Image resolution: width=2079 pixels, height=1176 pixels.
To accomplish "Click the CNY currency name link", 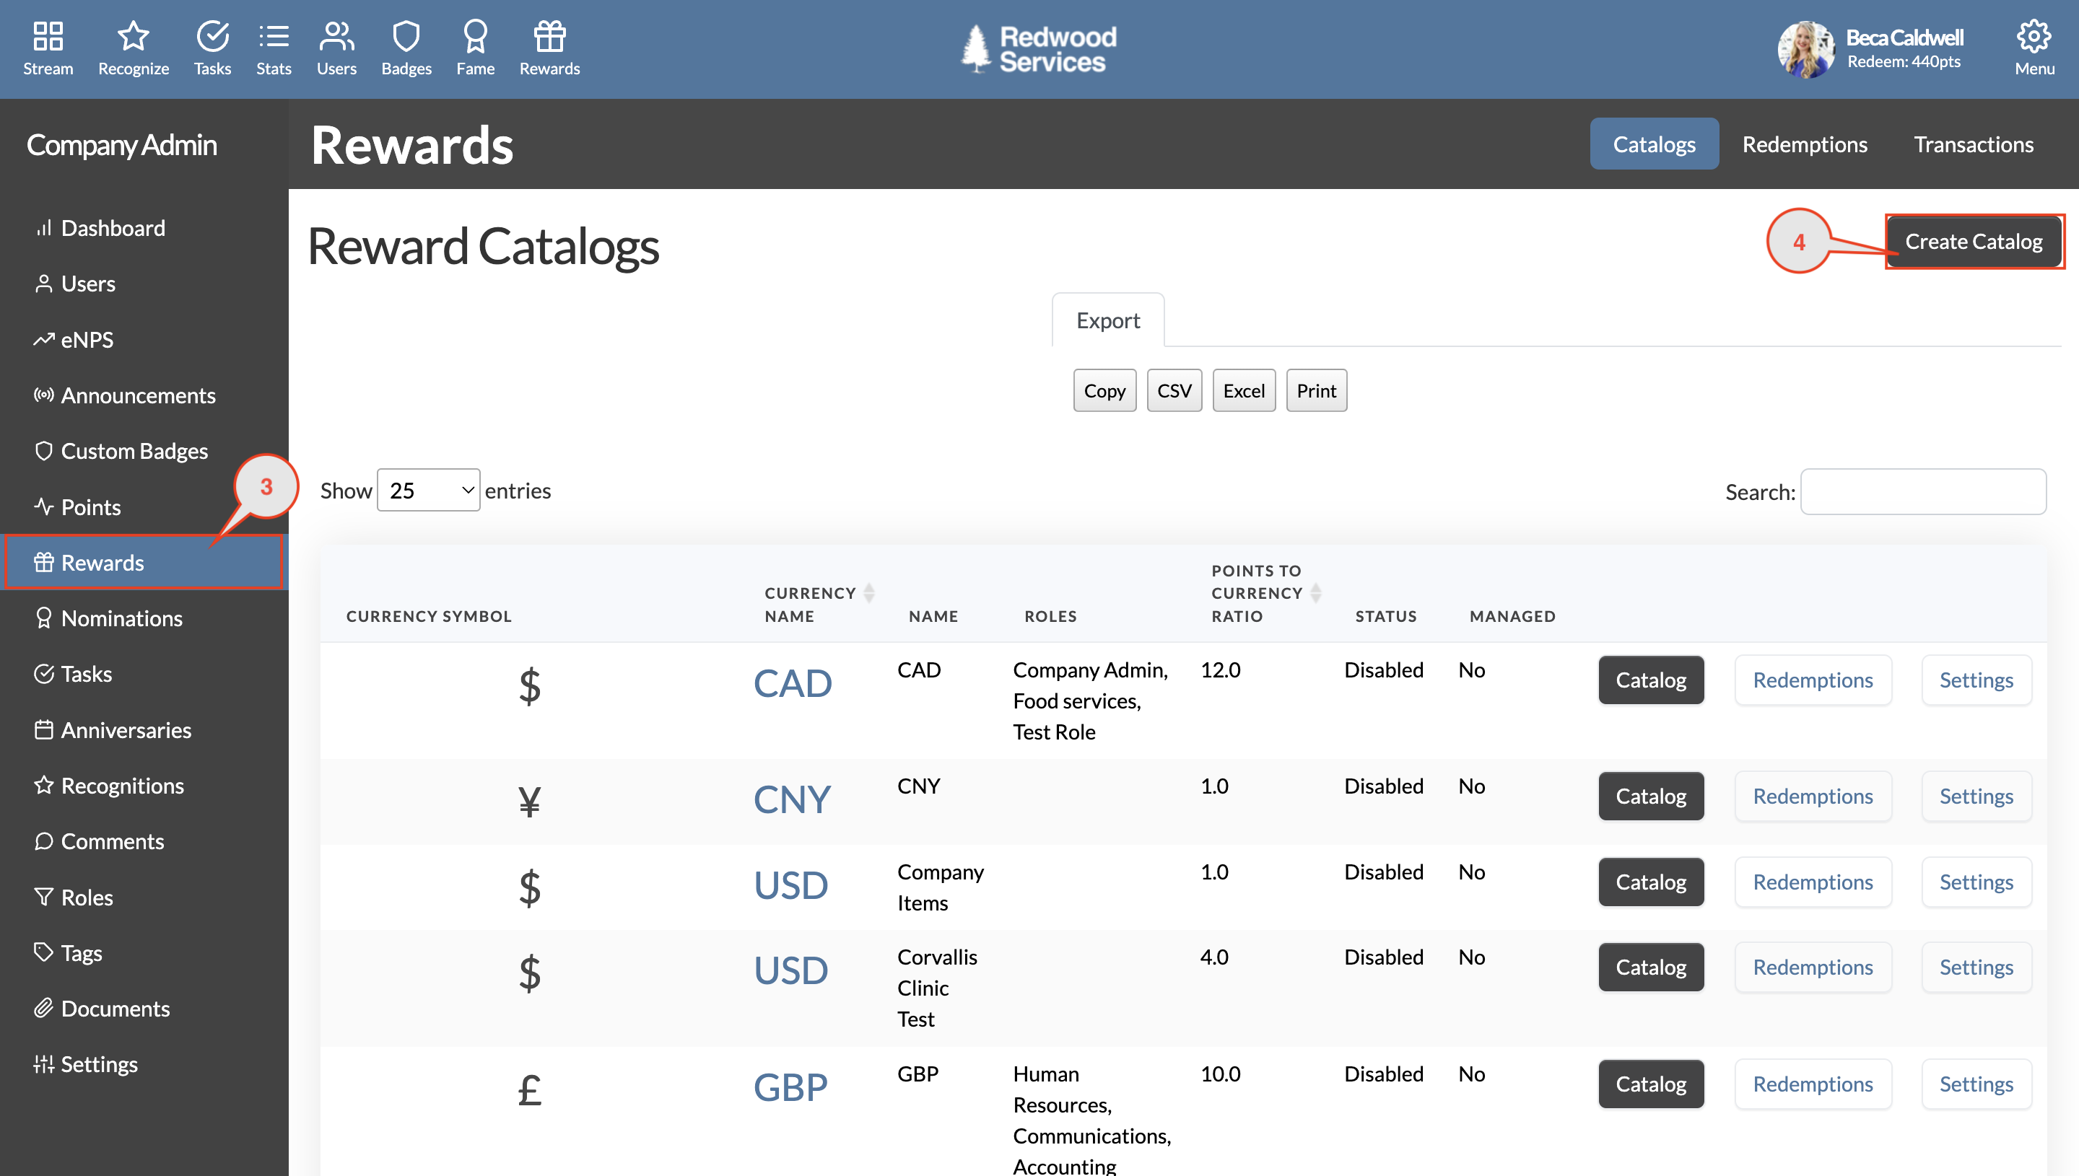I will coord(791,799).
